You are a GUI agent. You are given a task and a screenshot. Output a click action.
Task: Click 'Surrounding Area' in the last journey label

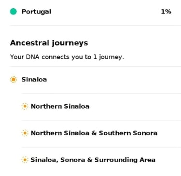point(125,160)
